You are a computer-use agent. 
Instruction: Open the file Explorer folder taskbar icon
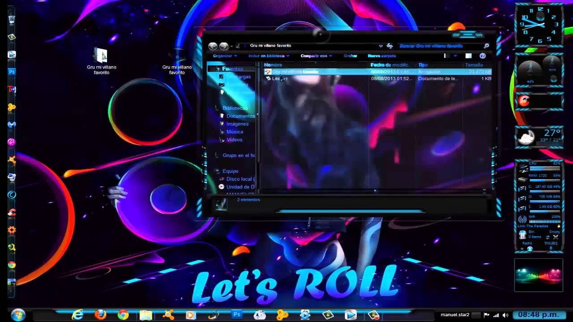point(146,315)
